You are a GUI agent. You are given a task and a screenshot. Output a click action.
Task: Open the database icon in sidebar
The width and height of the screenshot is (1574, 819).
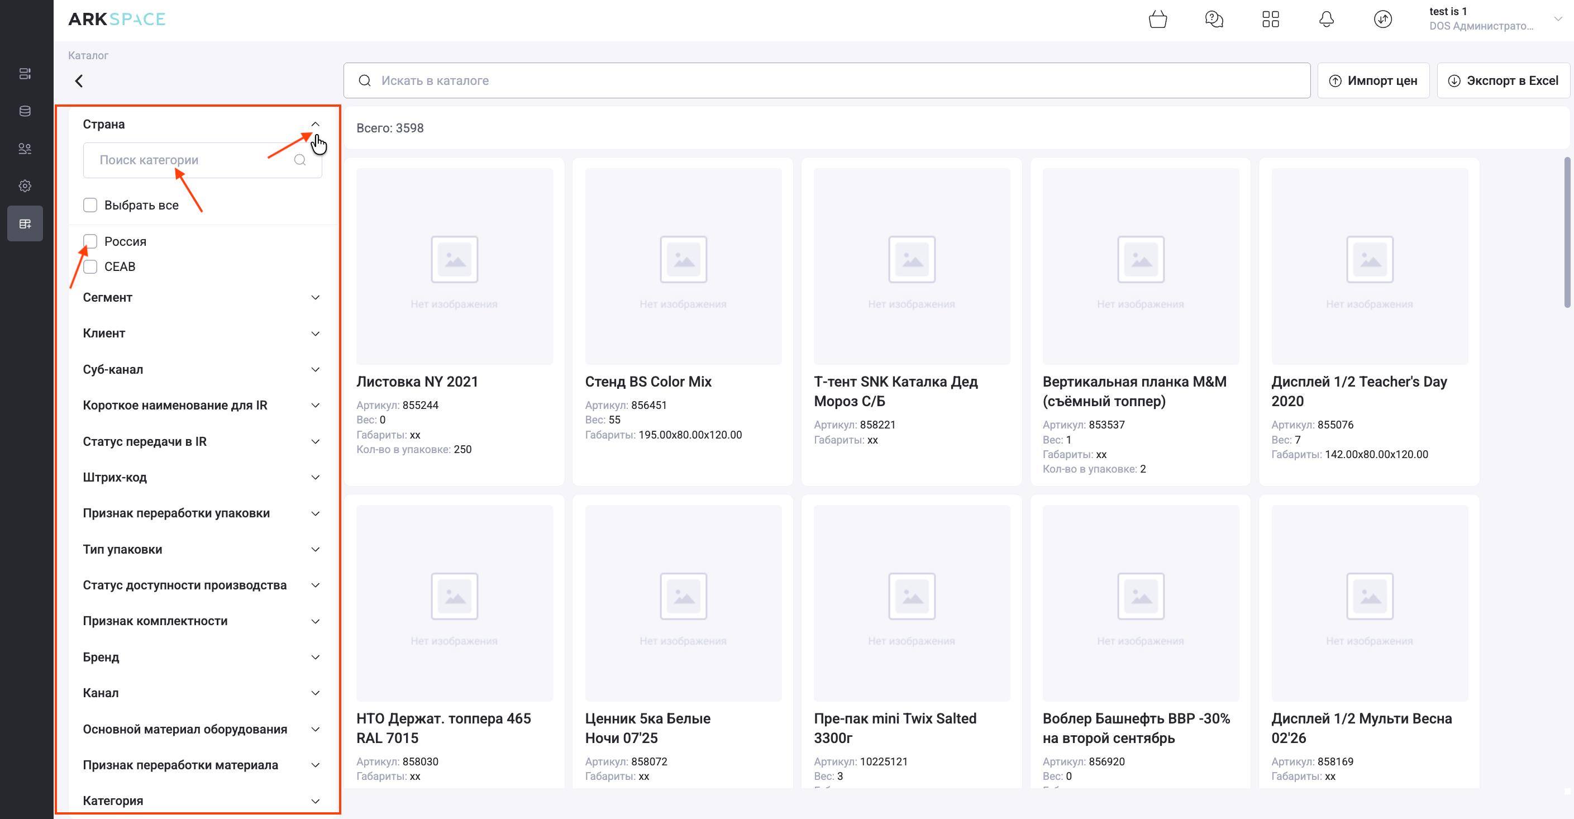[25, 111]
